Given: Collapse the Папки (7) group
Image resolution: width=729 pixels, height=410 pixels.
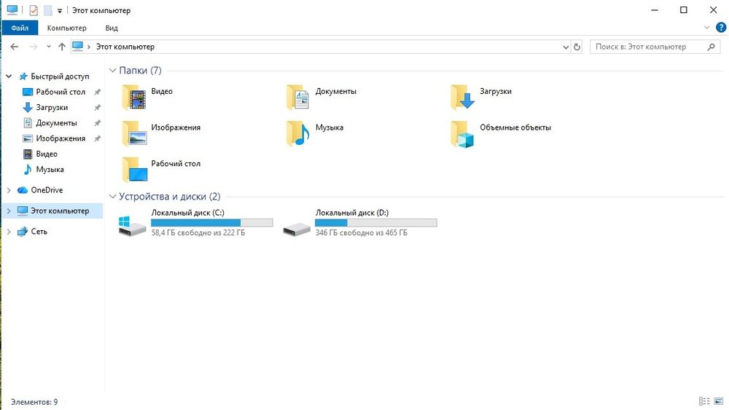Looking at the screenshot, I should coord(112,70).
